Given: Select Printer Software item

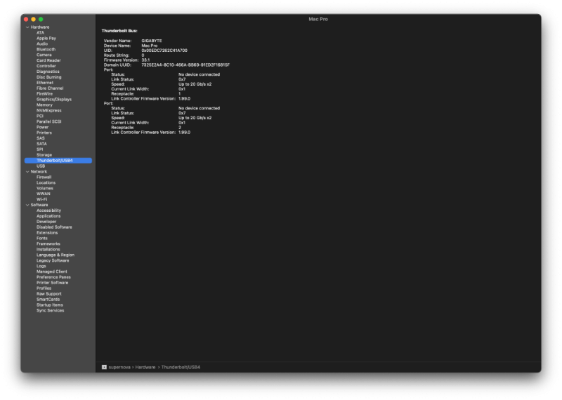Looking at the screenshot, I should [x=52, y=283].
